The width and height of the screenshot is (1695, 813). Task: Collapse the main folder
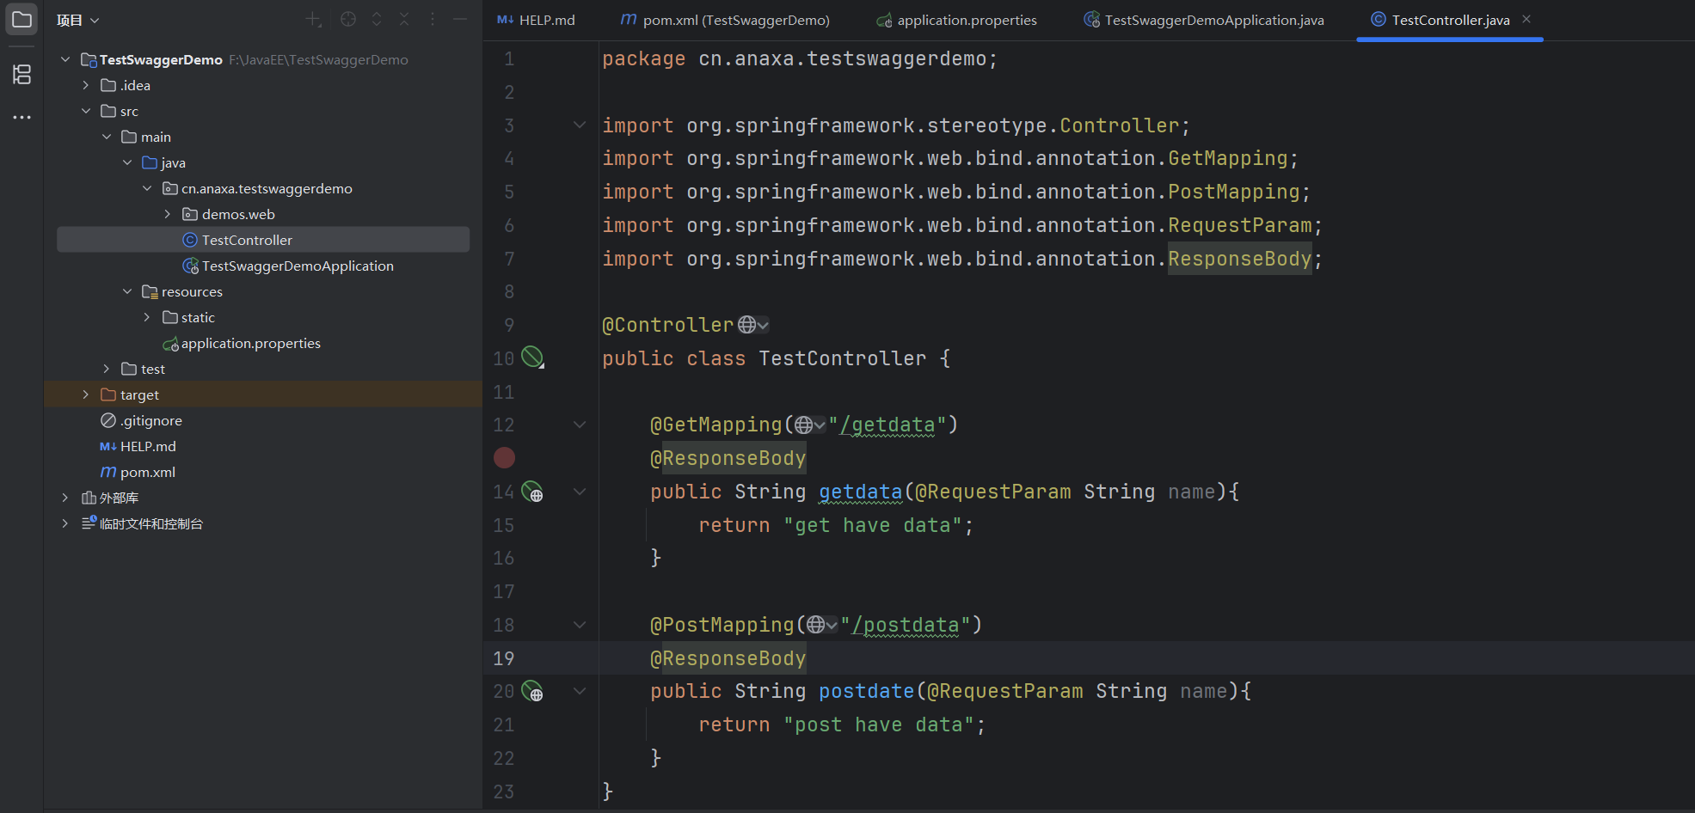coord(107,137)
